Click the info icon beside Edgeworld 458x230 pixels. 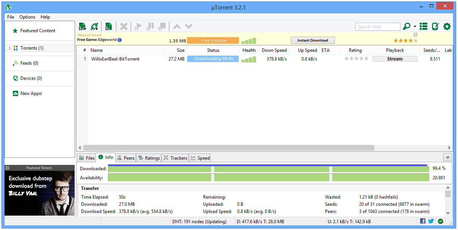120,40
